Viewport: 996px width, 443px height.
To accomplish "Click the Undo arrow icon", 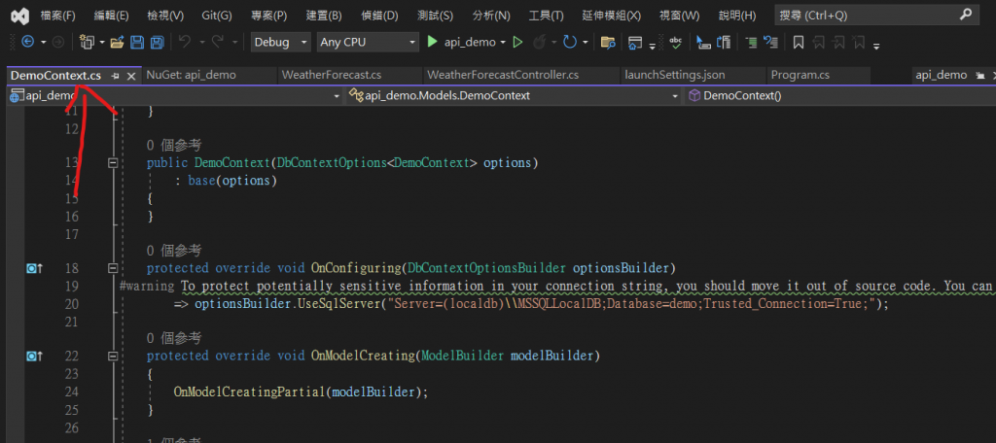I will (185, 42).
